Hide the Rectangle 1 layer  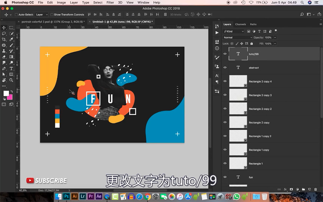pyautogui.click(x=225, y=163)
